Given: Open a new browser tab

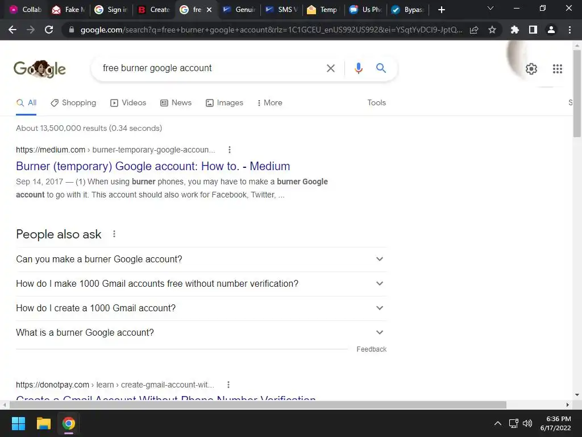Looking at the screenshot, I should point(441,10).
